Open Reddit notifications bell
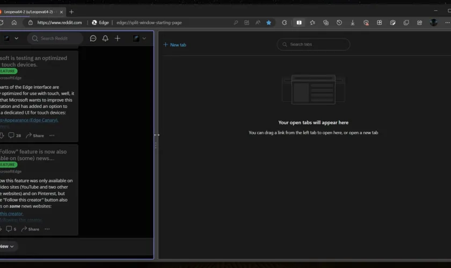Viewport: 451px width, 268px height. [x=105, y=39]
